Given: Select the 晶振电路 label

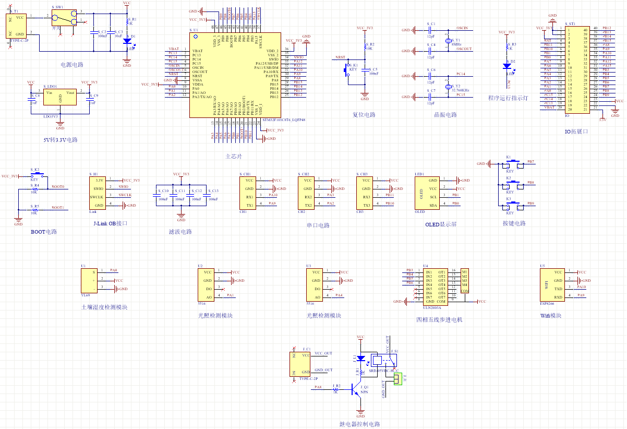Looking at the screenshot, I should 445,115.
